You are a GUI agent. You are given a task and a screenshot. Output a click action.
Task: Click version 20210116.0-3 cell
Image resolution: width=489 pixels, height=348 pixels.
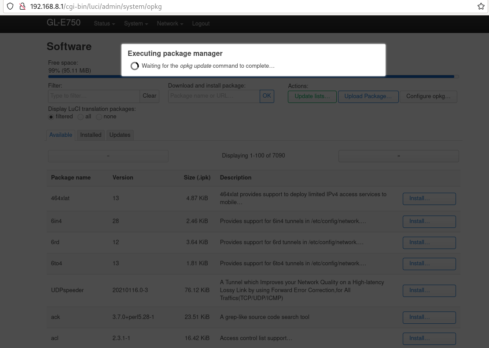[130, 290]
